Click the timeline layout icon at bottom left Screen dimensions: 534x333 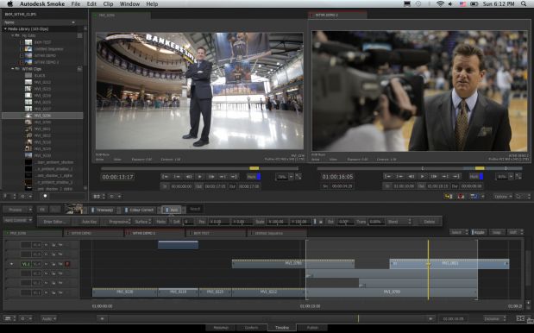(x=8, y=318)
